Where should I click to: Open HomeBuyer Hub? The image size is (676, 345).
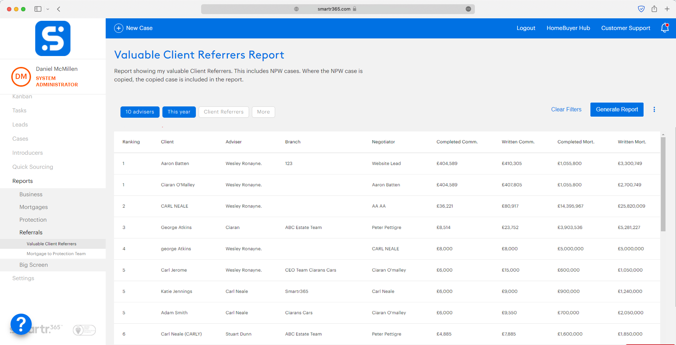tap(568, 28)
